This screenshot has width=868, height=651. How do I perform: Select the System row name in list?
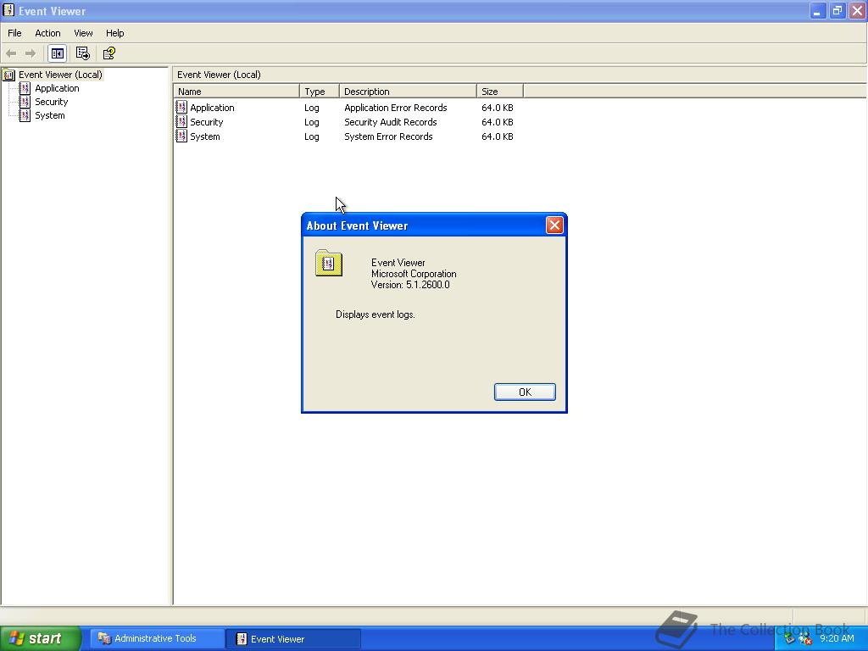click(205, 136)
